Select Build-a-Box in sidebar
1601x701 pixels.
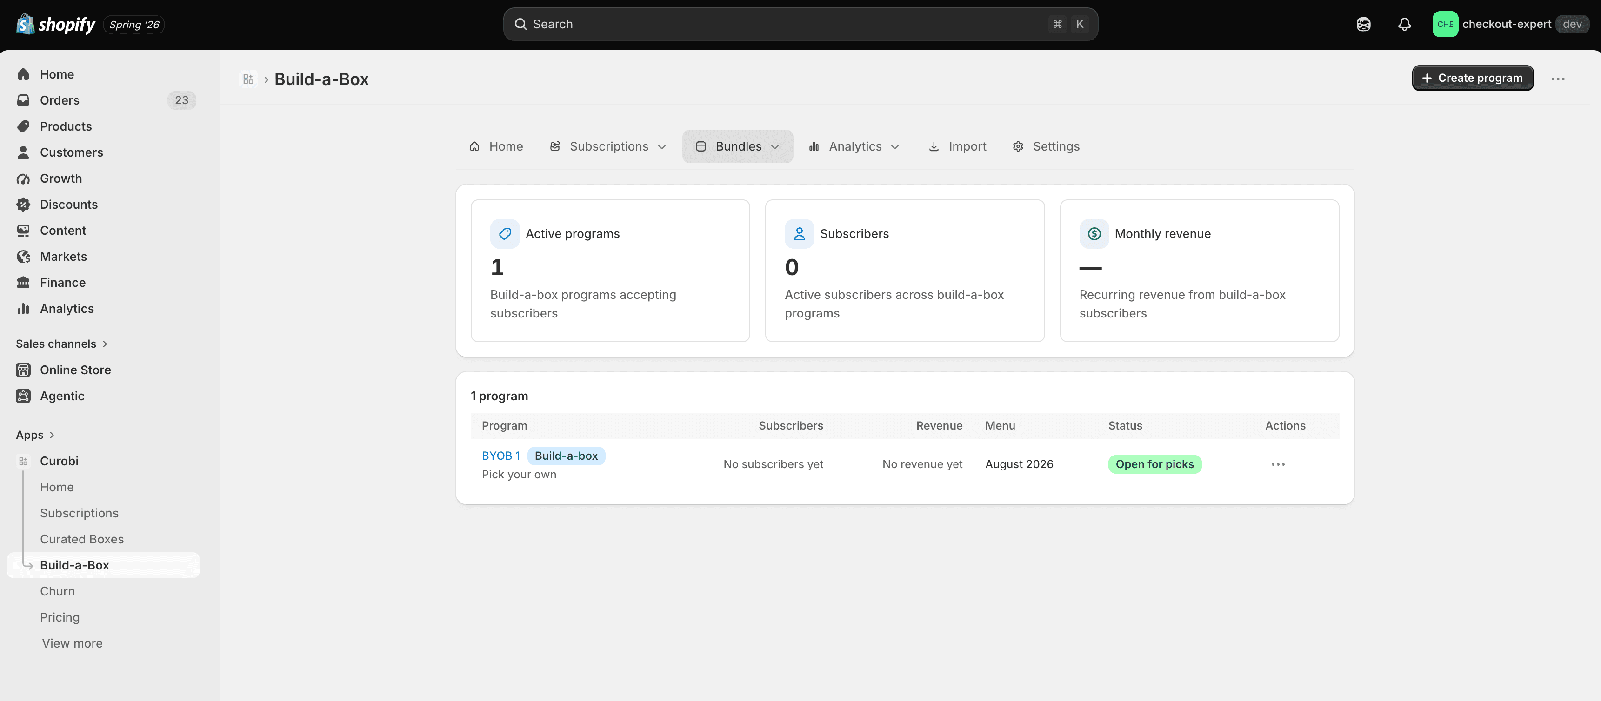coord(103,566)
